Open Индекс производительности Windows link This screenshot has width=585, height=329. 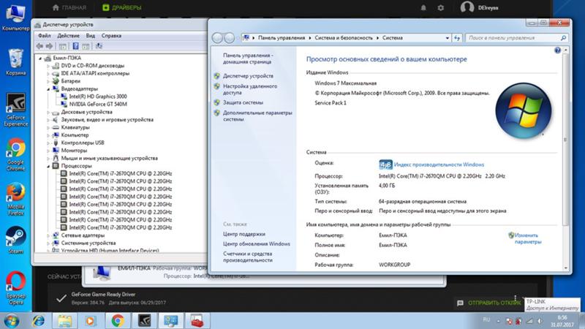439,164
